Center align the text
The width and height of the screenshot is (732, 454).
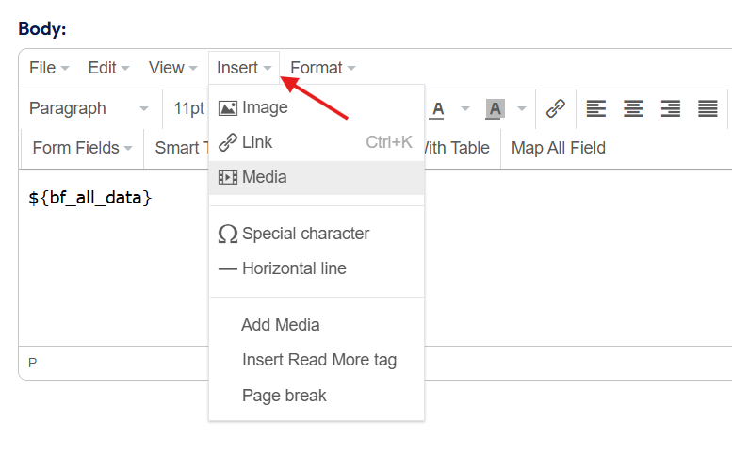pos(633,108)
